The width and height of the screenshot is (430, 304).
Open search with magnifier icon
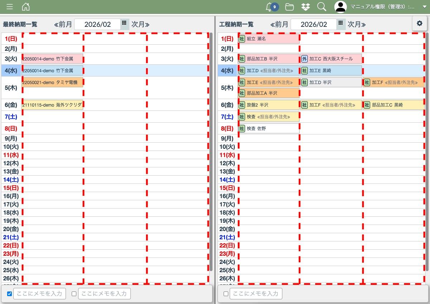pyautogui.click(x=322, y=7)
